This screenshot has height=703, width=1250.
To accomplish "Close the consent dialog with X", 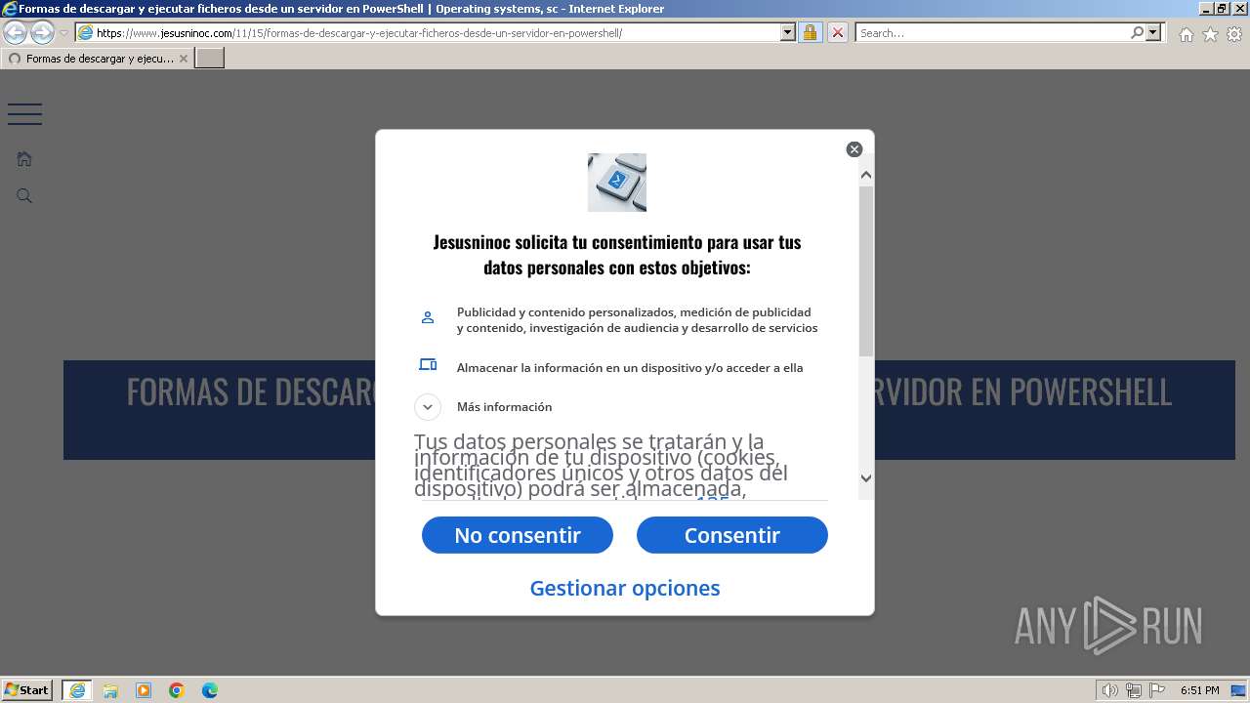I will pyautogui.click(x=854, y=149).
